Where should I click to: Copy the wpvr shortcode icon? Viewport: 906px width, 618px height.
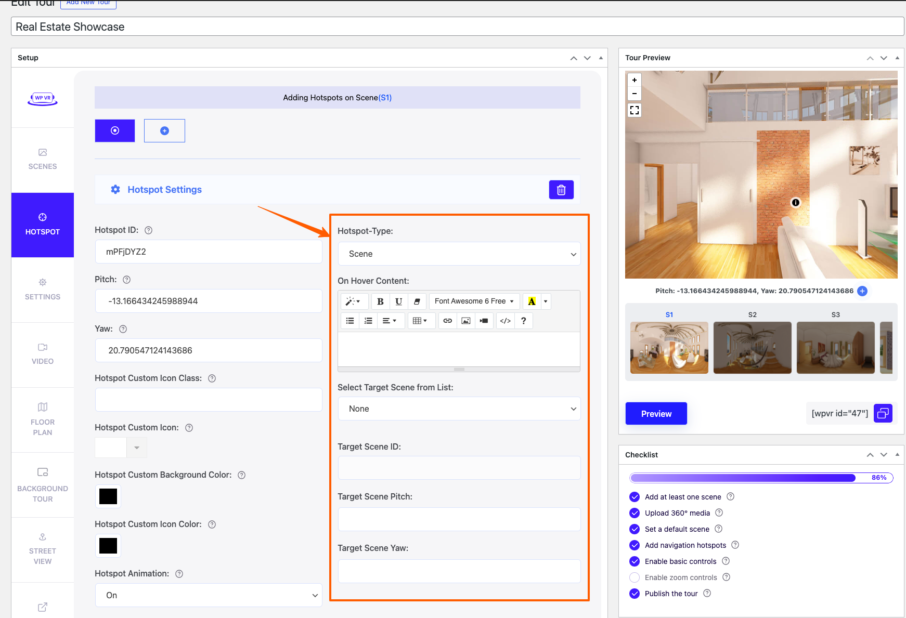point(883,413)
